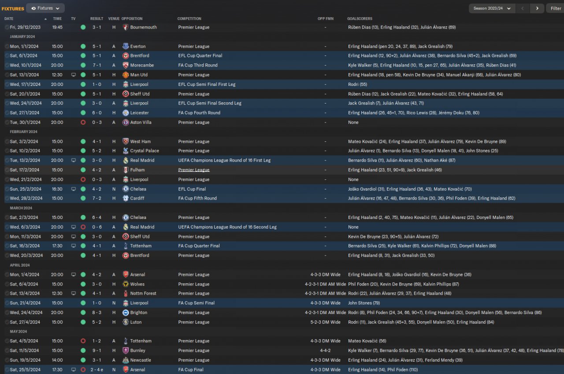Viewport: 564px width, 374px height.
Task: Click the red loss indicator on the Aston Villa row
Action: pyautogui.click(x=83, y=122)
